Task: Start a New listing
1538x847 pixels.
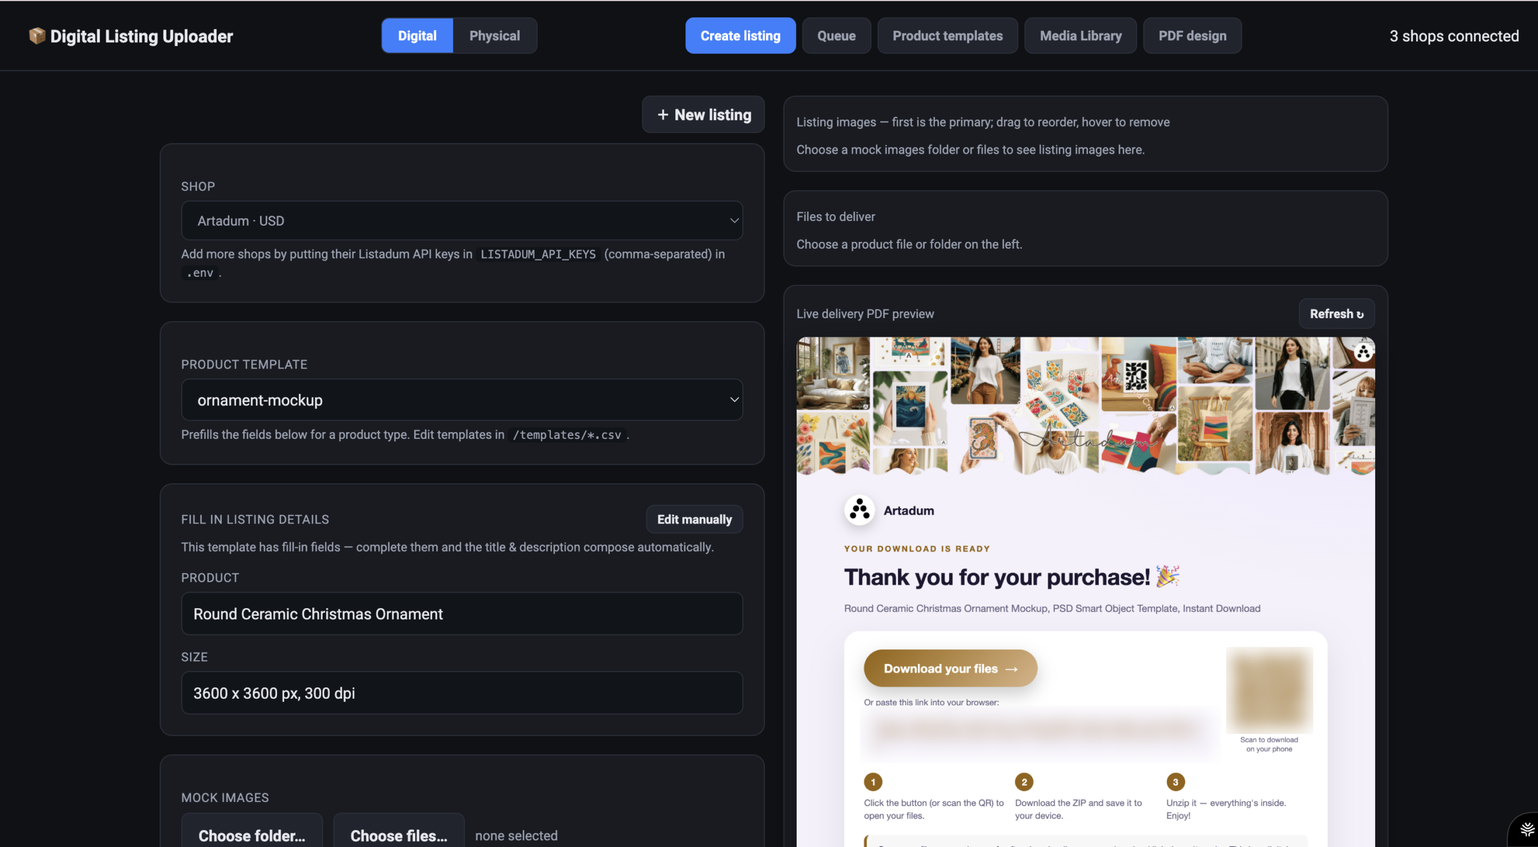Action: (x=703, y=115)
